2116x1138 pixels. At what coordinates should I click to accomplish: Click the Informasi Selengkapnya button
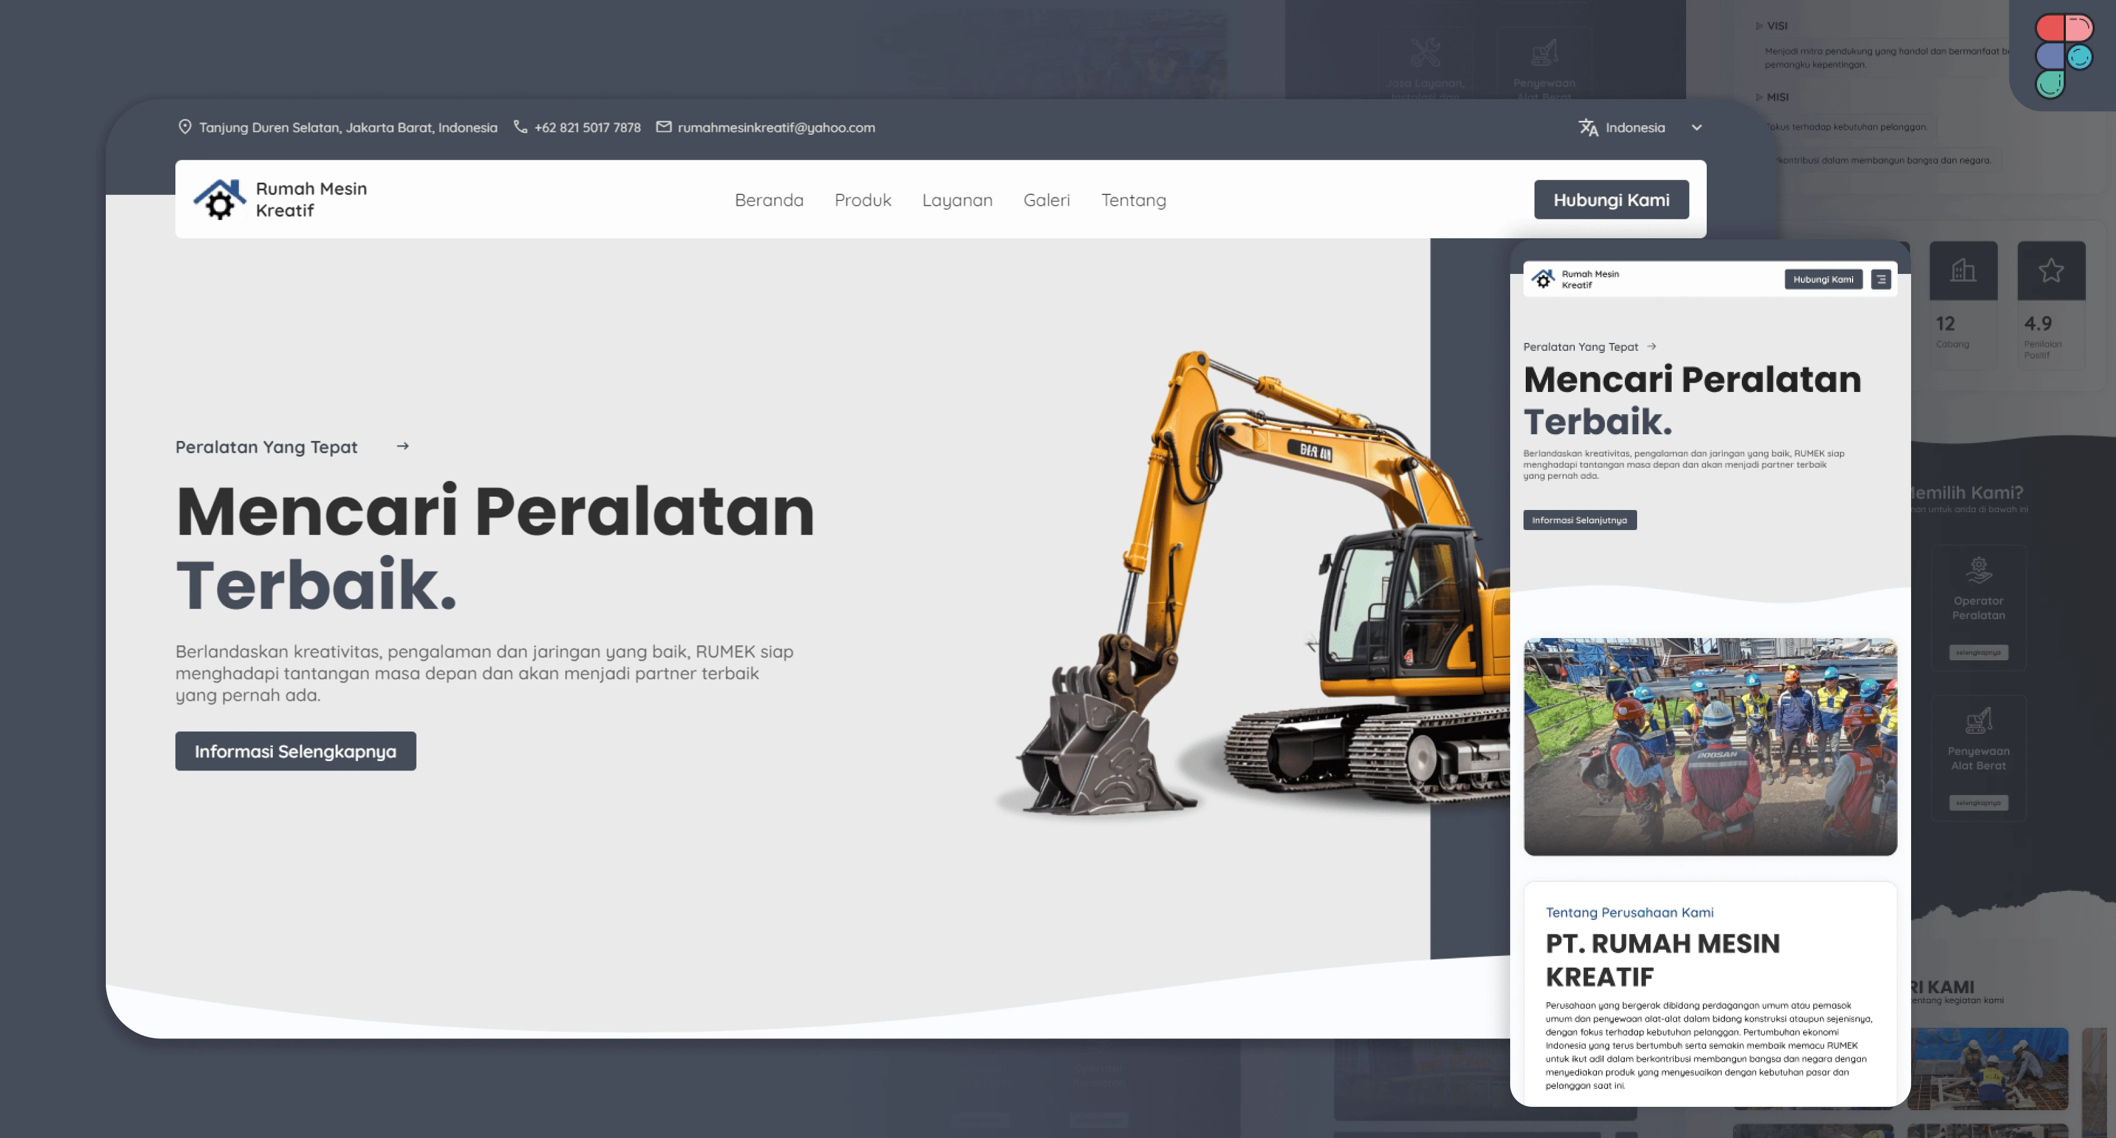click(x=295, y=751)
